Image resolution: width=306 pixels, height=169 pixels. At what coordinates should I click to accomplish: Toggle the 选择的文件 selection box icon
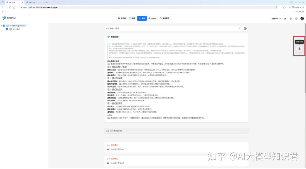point(108,131)
